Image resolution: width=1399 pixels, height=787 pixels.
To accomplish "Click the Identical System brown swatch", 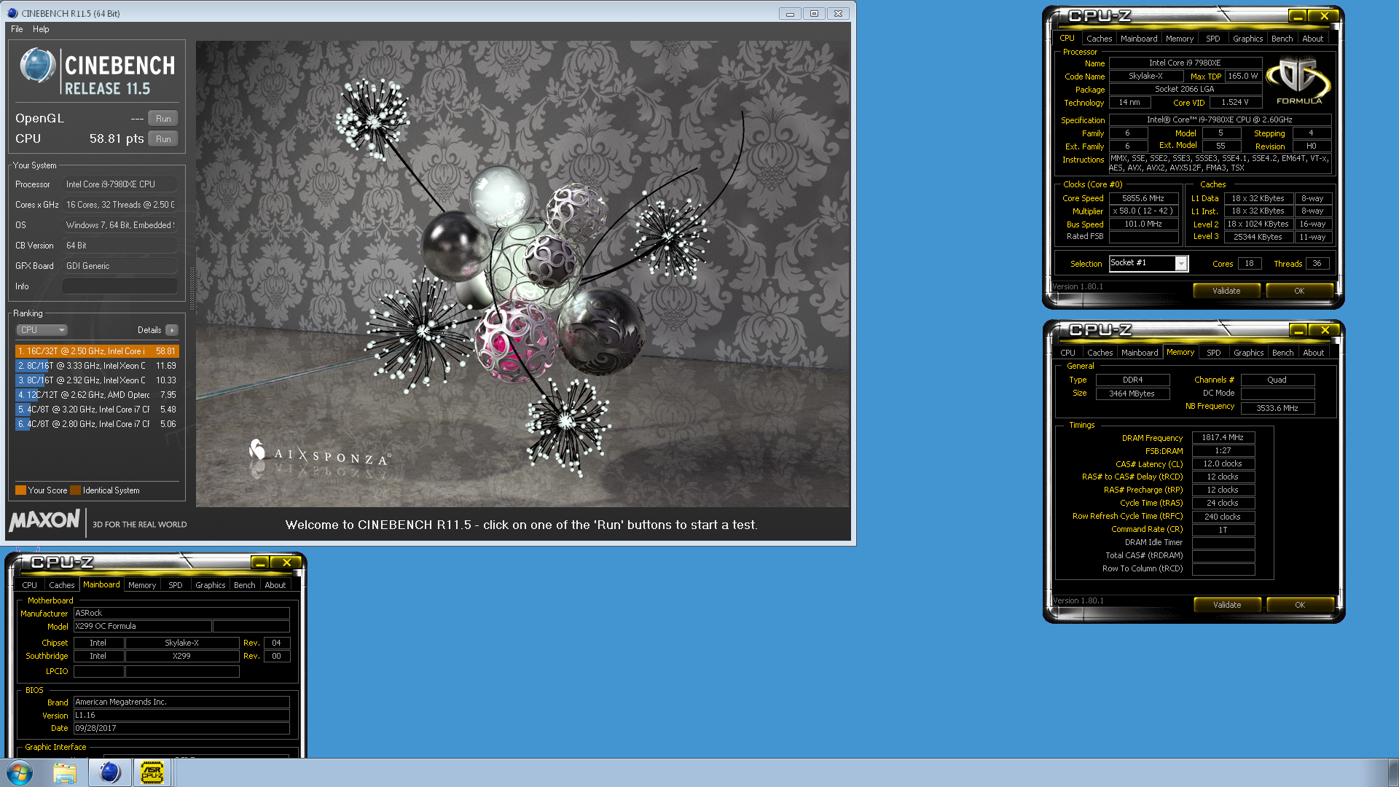I will click(75, 490).
